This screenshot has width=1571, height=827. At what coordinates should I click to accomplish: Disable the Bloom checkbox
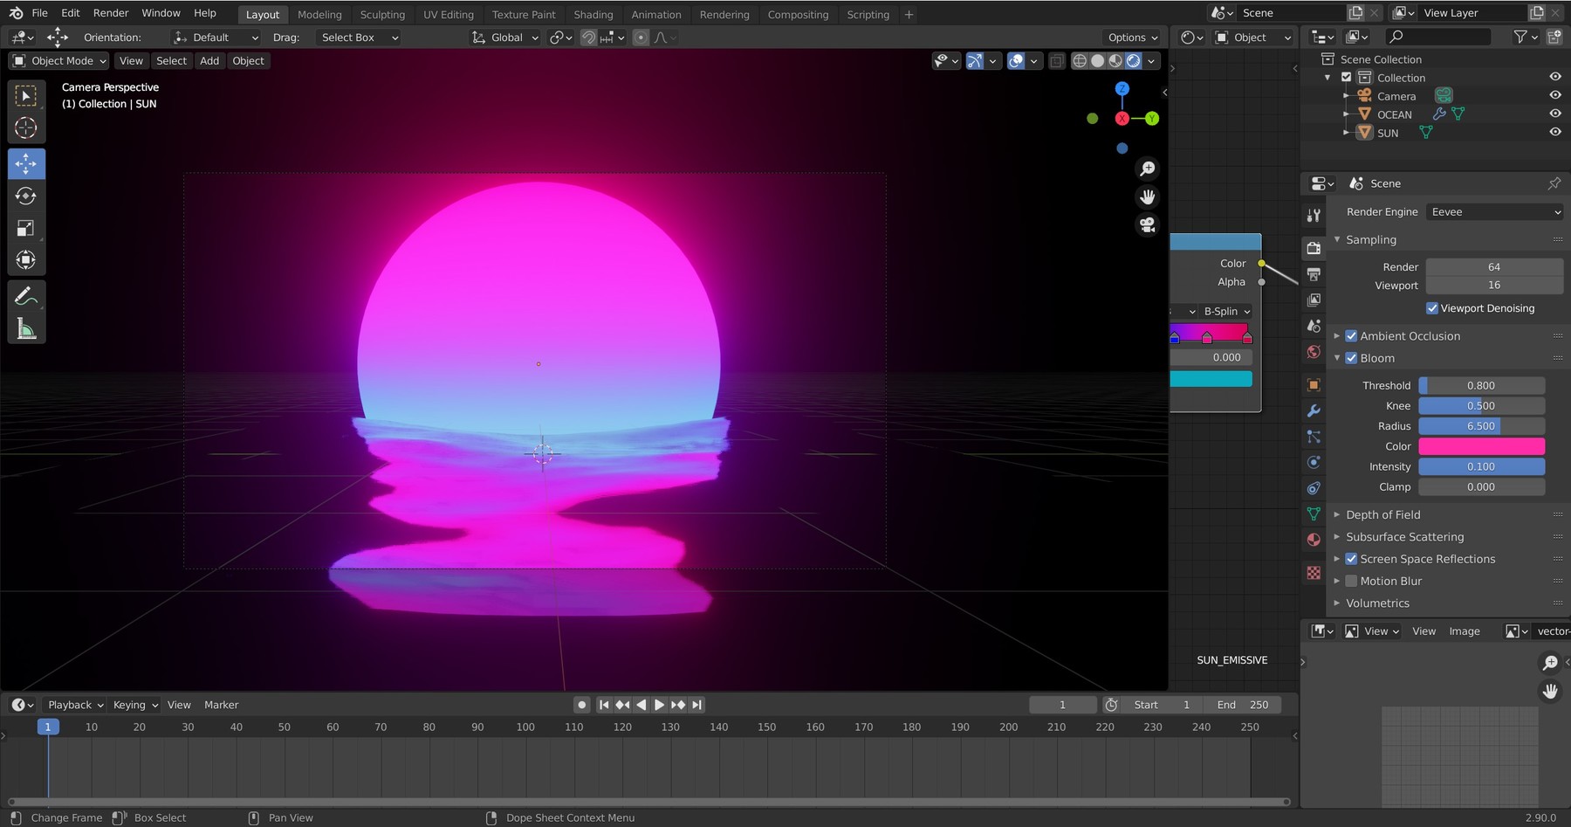coord(1350,358)
